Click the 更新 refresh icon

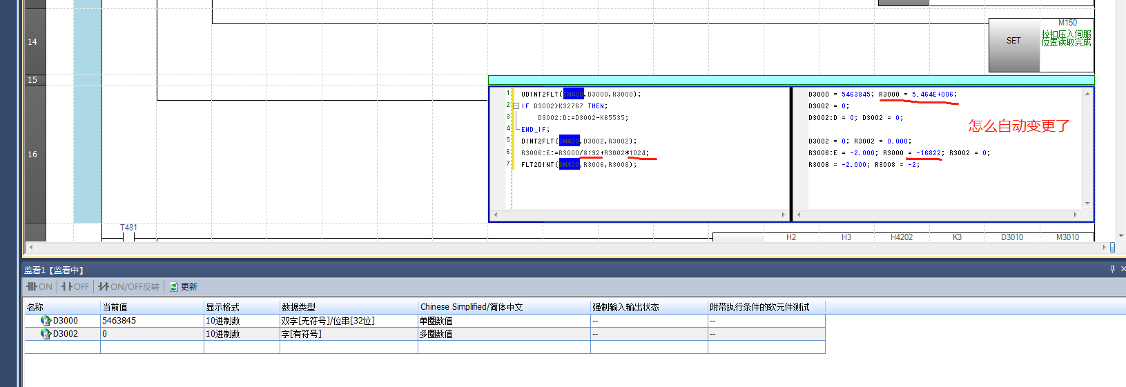click(174, 287)
